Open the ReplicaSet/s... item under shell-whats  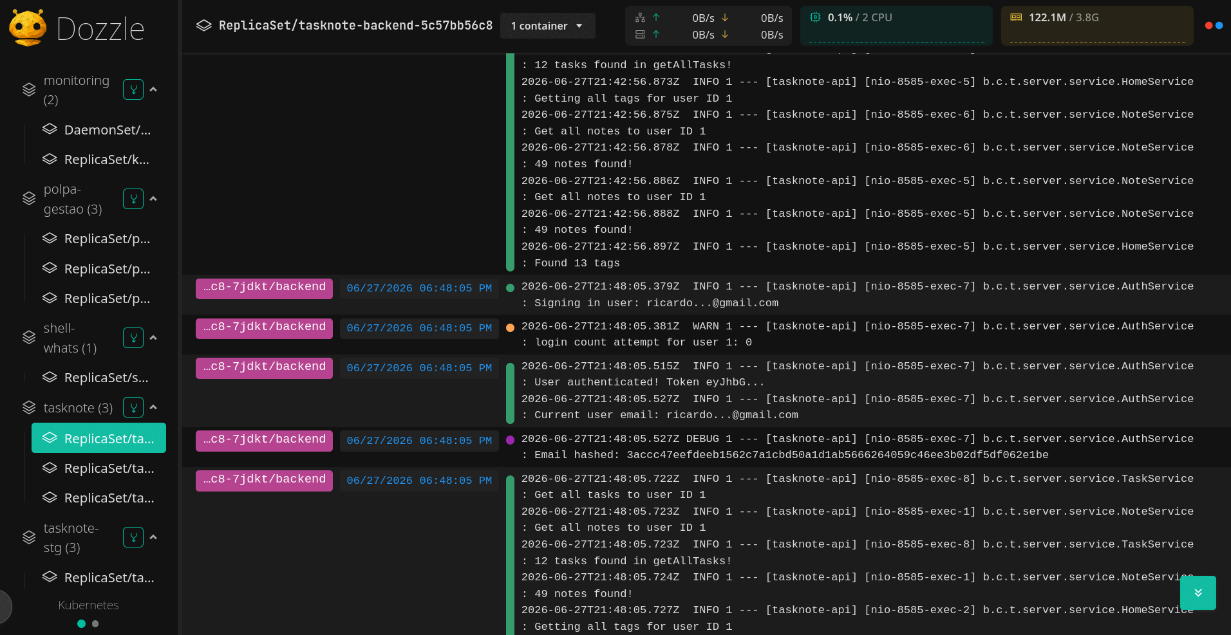point(98,377)
